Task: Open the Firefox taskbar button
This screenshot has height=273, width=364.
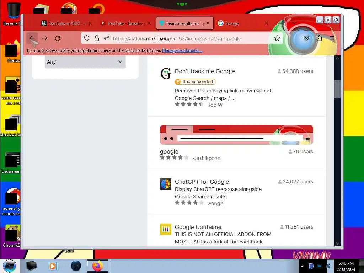Action: 98,266
